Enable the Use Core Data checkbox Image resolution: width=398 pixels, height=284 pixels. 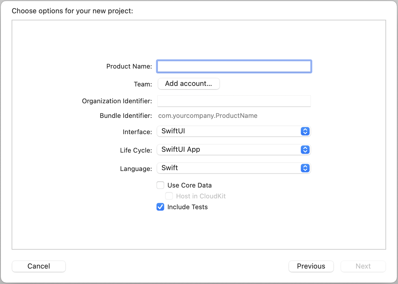[x=160, y=185]
